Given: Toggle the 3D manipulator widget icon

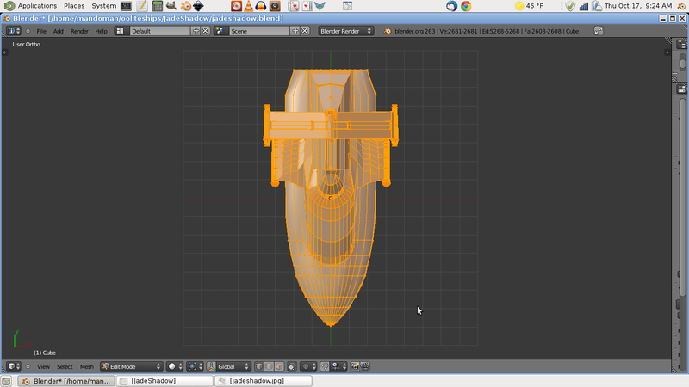Looking at the screenshot, I should 211,366.
